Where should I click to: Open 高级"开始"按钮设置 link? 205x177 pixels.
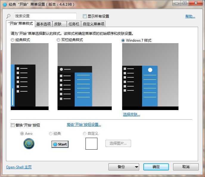coord(84,125)
